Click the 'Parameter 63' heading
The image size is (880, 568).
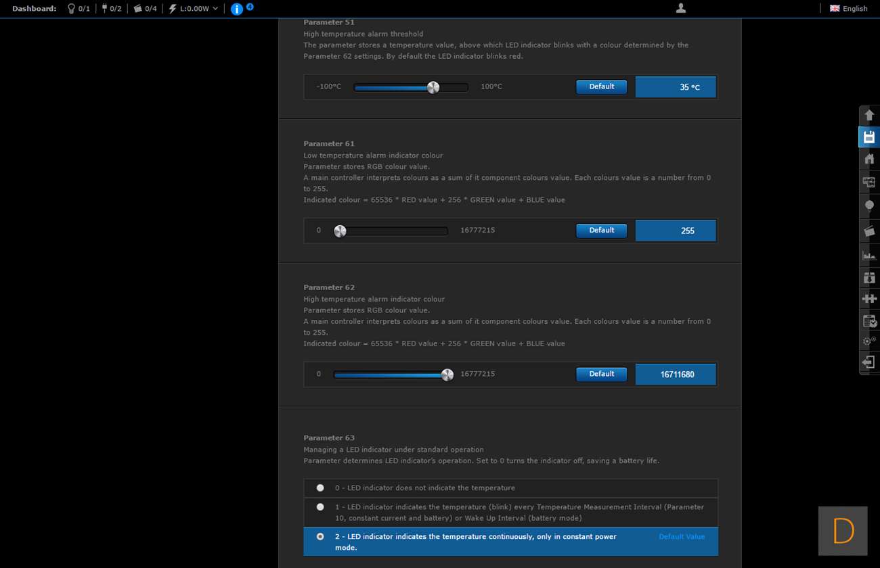(x=329, y=437)
